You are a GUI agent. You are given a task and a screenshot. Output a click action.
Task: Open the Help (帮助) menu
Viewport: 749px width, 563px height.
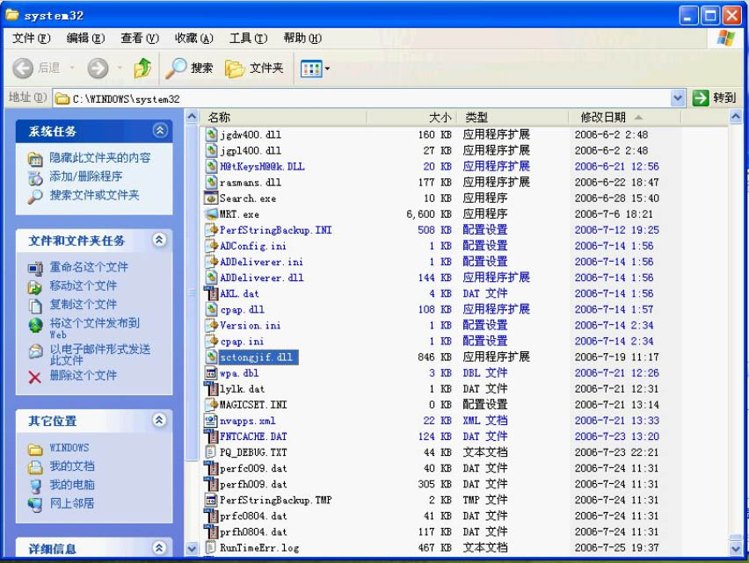(x=302, y=38)
